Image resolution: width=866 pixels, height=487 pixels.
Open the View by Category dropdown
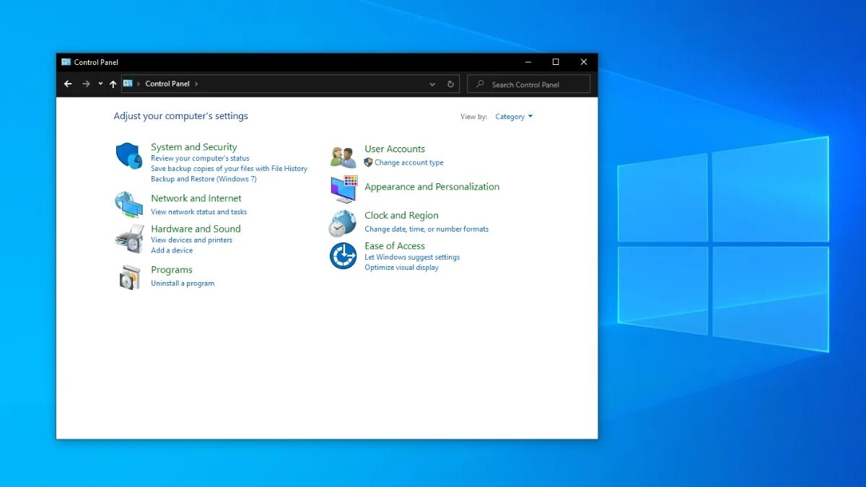pyautogui.click(x=514, y=116)
